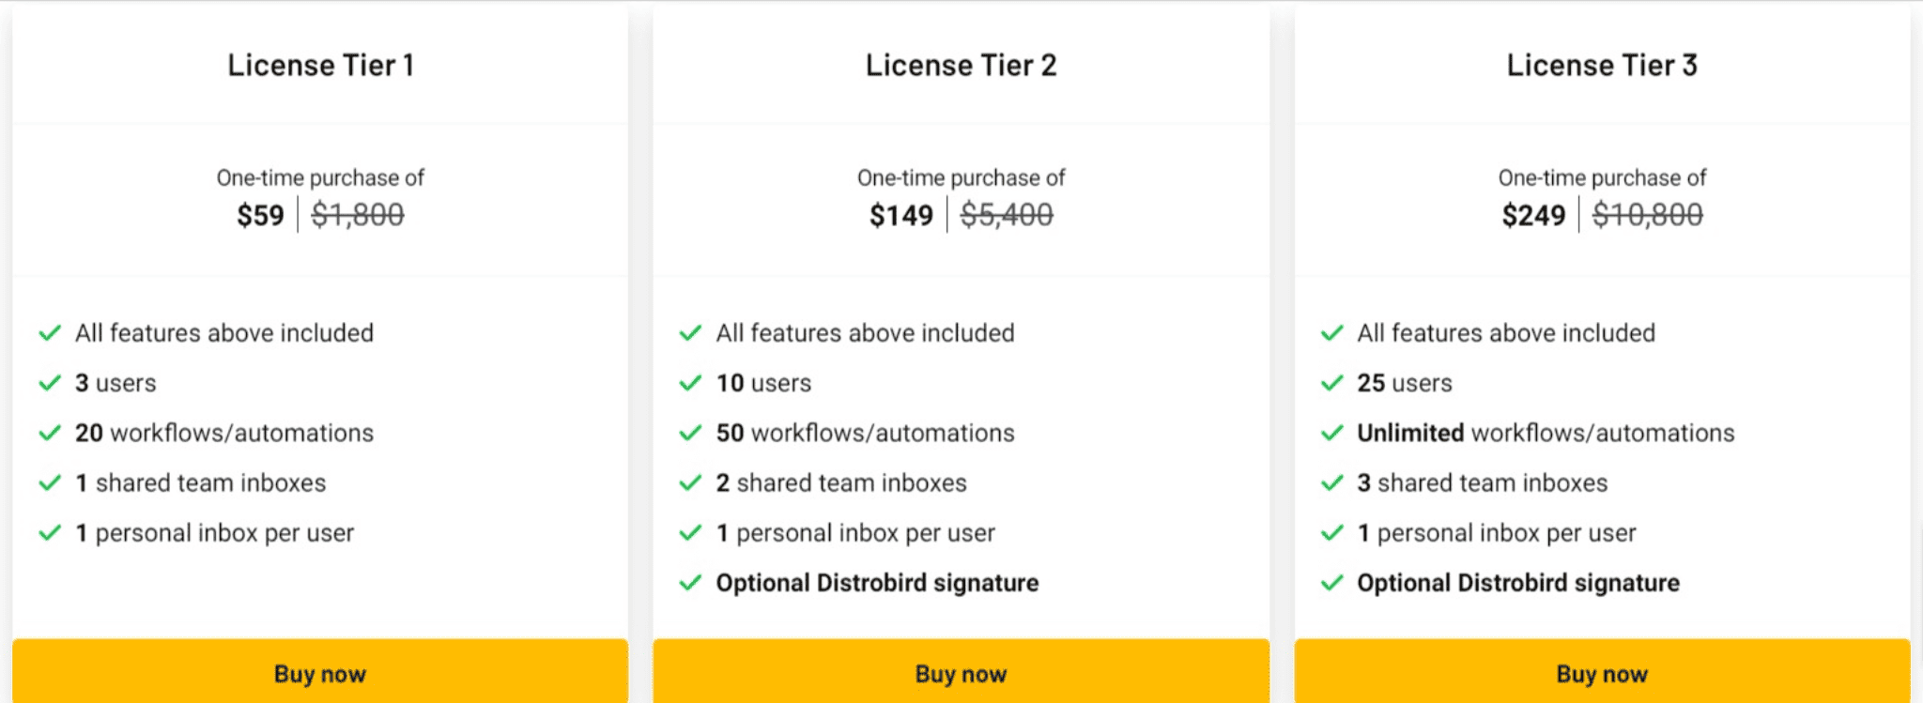The height and width of the screenshot is (703, 1923).
Task: Click the checkmark beside 20 workflows/automations
Action: coord(50,433)
